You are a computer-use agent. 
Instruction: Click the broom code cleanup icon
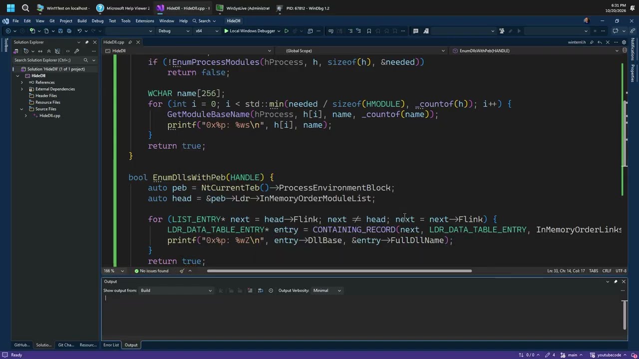(x=182, y=271)
